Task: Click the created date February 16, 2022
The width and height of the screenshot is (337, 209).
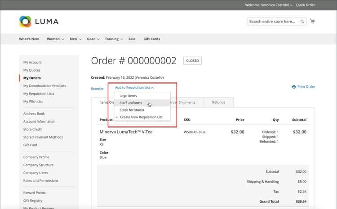Action: (120, 77)
